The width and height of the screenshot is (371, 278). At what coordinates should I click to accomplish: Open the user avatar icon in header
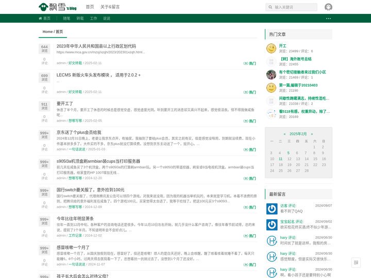click(328, 7)
